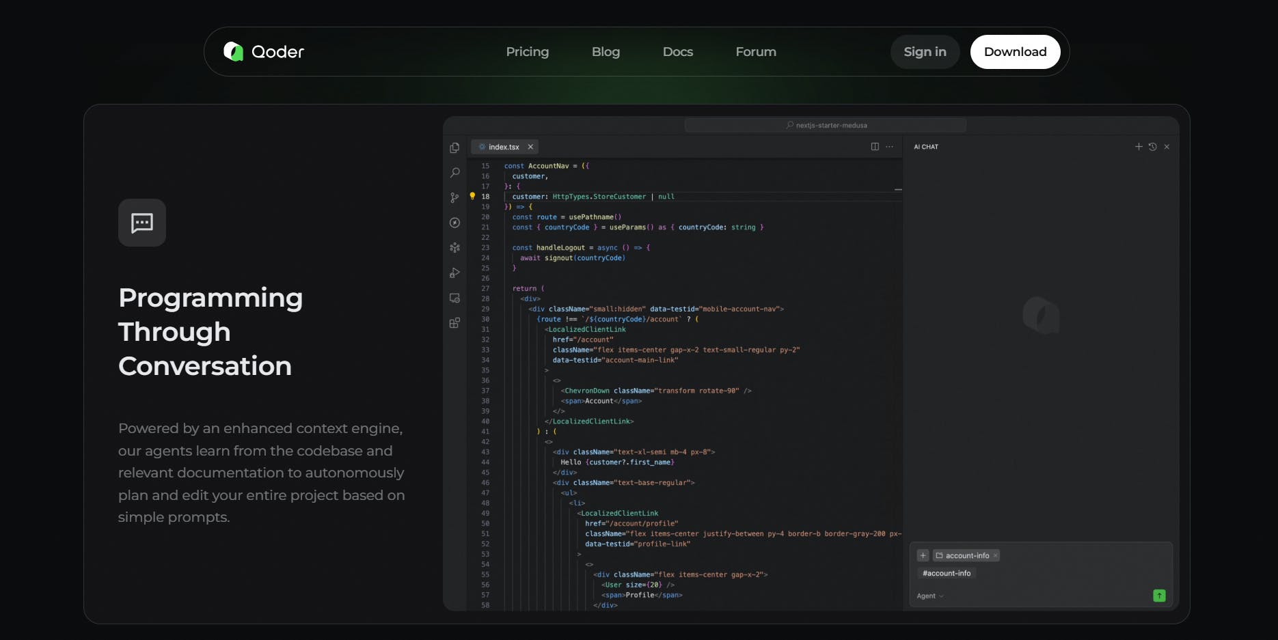The image size is (1278, 640).
Task: Go to the Blog link
Action: 606,52
